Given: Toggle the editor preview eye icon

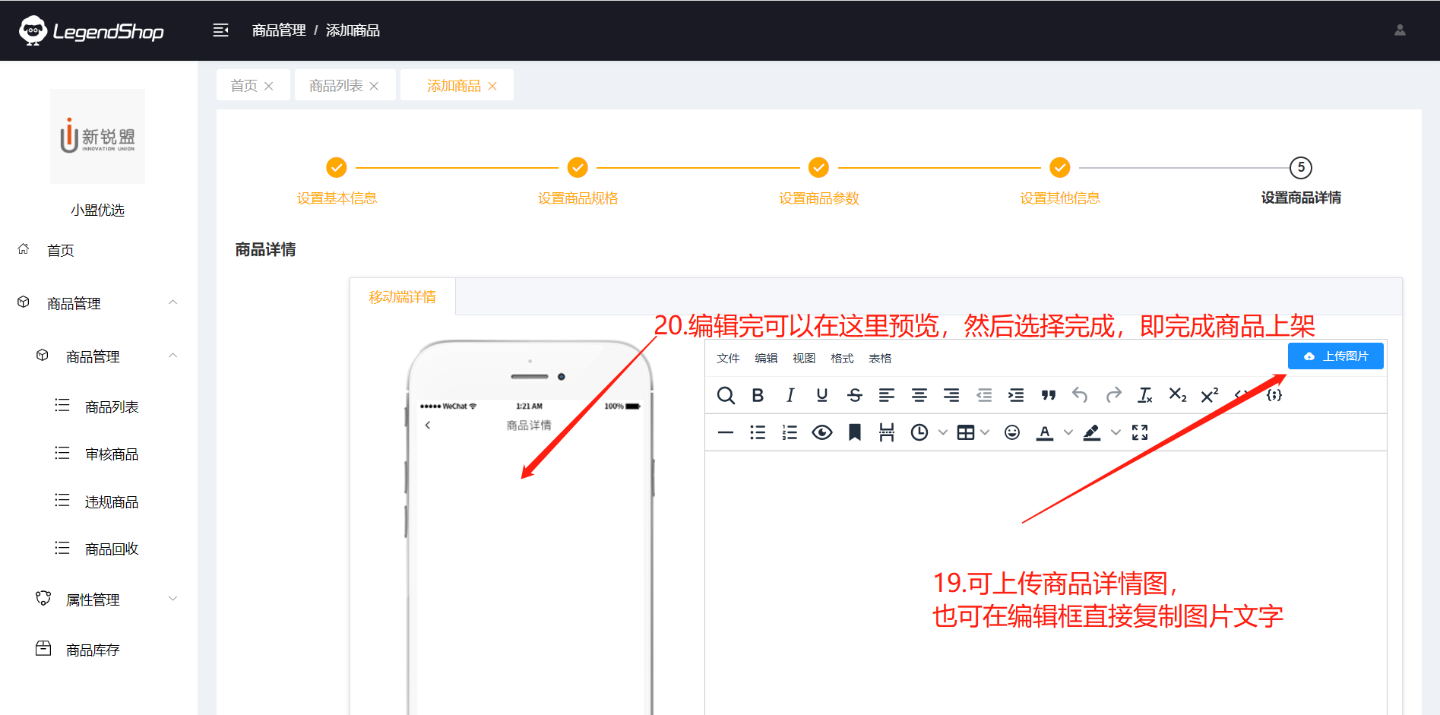Looking at the screenshot, I should point(822,432).
